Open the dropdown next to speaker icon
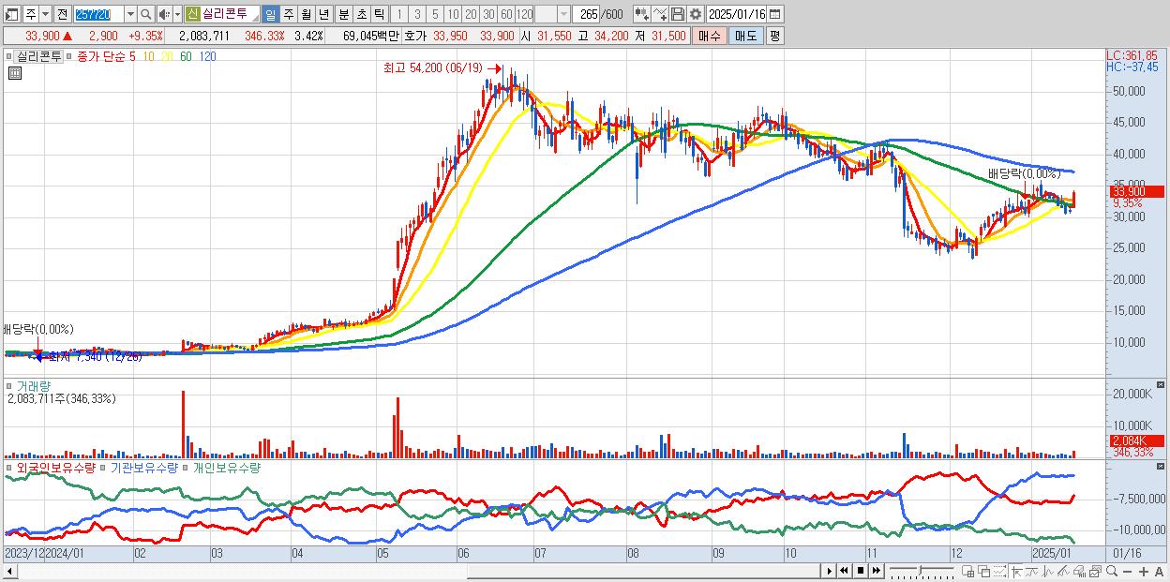Image resolution: width=1170 pixels, height=582 pixels. (x=177, y=14)
